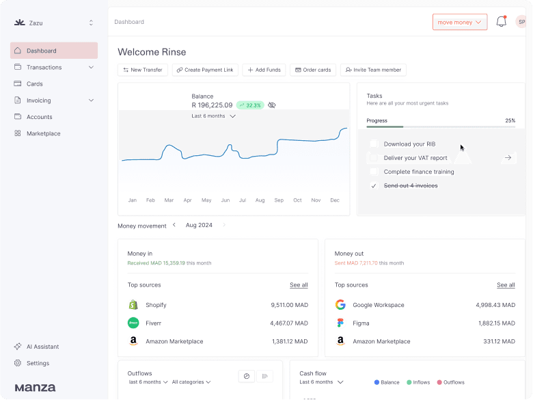Toggle the Balance legend in Cash flow
The height and width of the screenshot is (400, 533).
[x=387, y=382]
